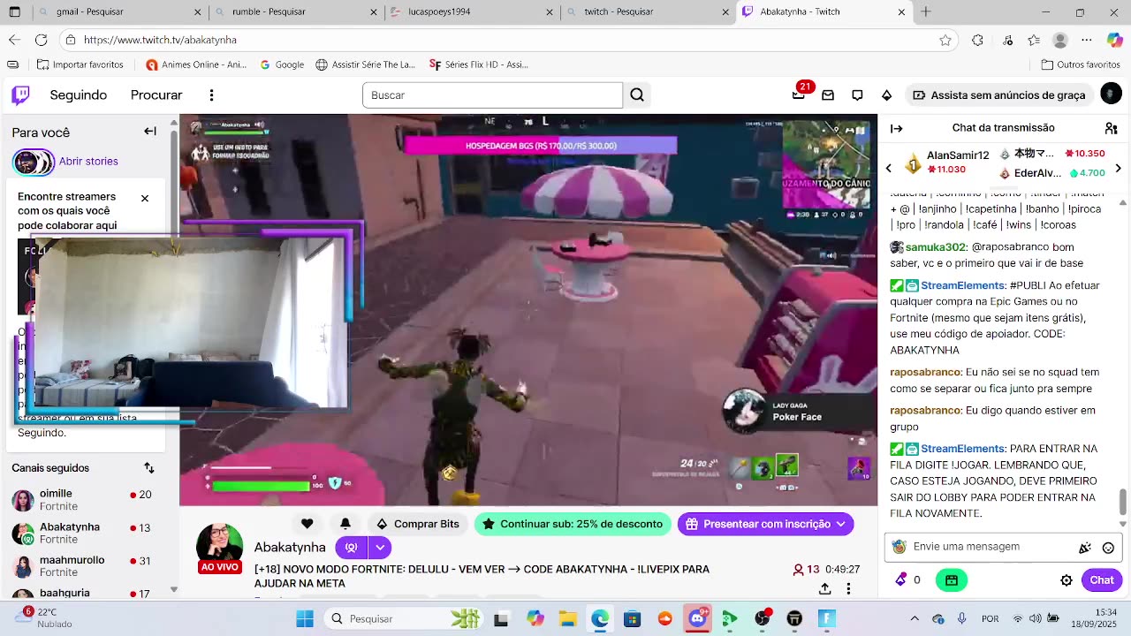Open the green channel points rewards button

pyautogui.click(x=951, y=580)
